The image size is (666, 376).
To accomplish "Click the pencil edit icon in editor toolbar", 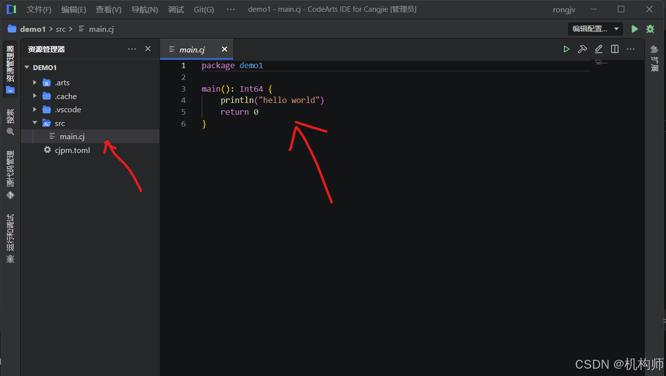I will [x=599, y=49].
